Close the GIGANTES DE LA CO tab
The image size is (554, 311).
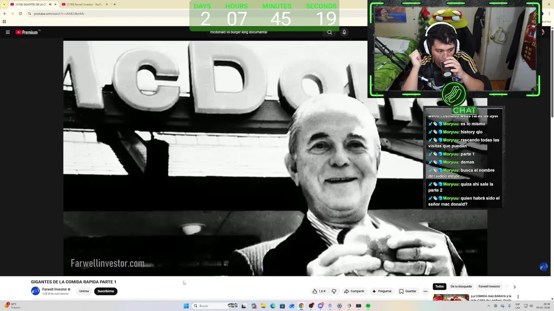coord(55,4)
